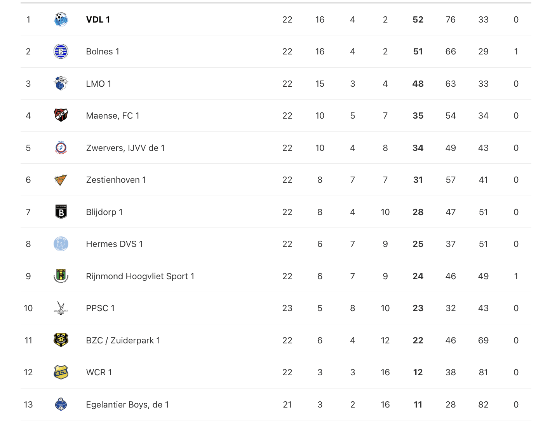Click the Blijdorp black B logo
Viewport: 550px width, 427px height.
(x=61, y=212)
